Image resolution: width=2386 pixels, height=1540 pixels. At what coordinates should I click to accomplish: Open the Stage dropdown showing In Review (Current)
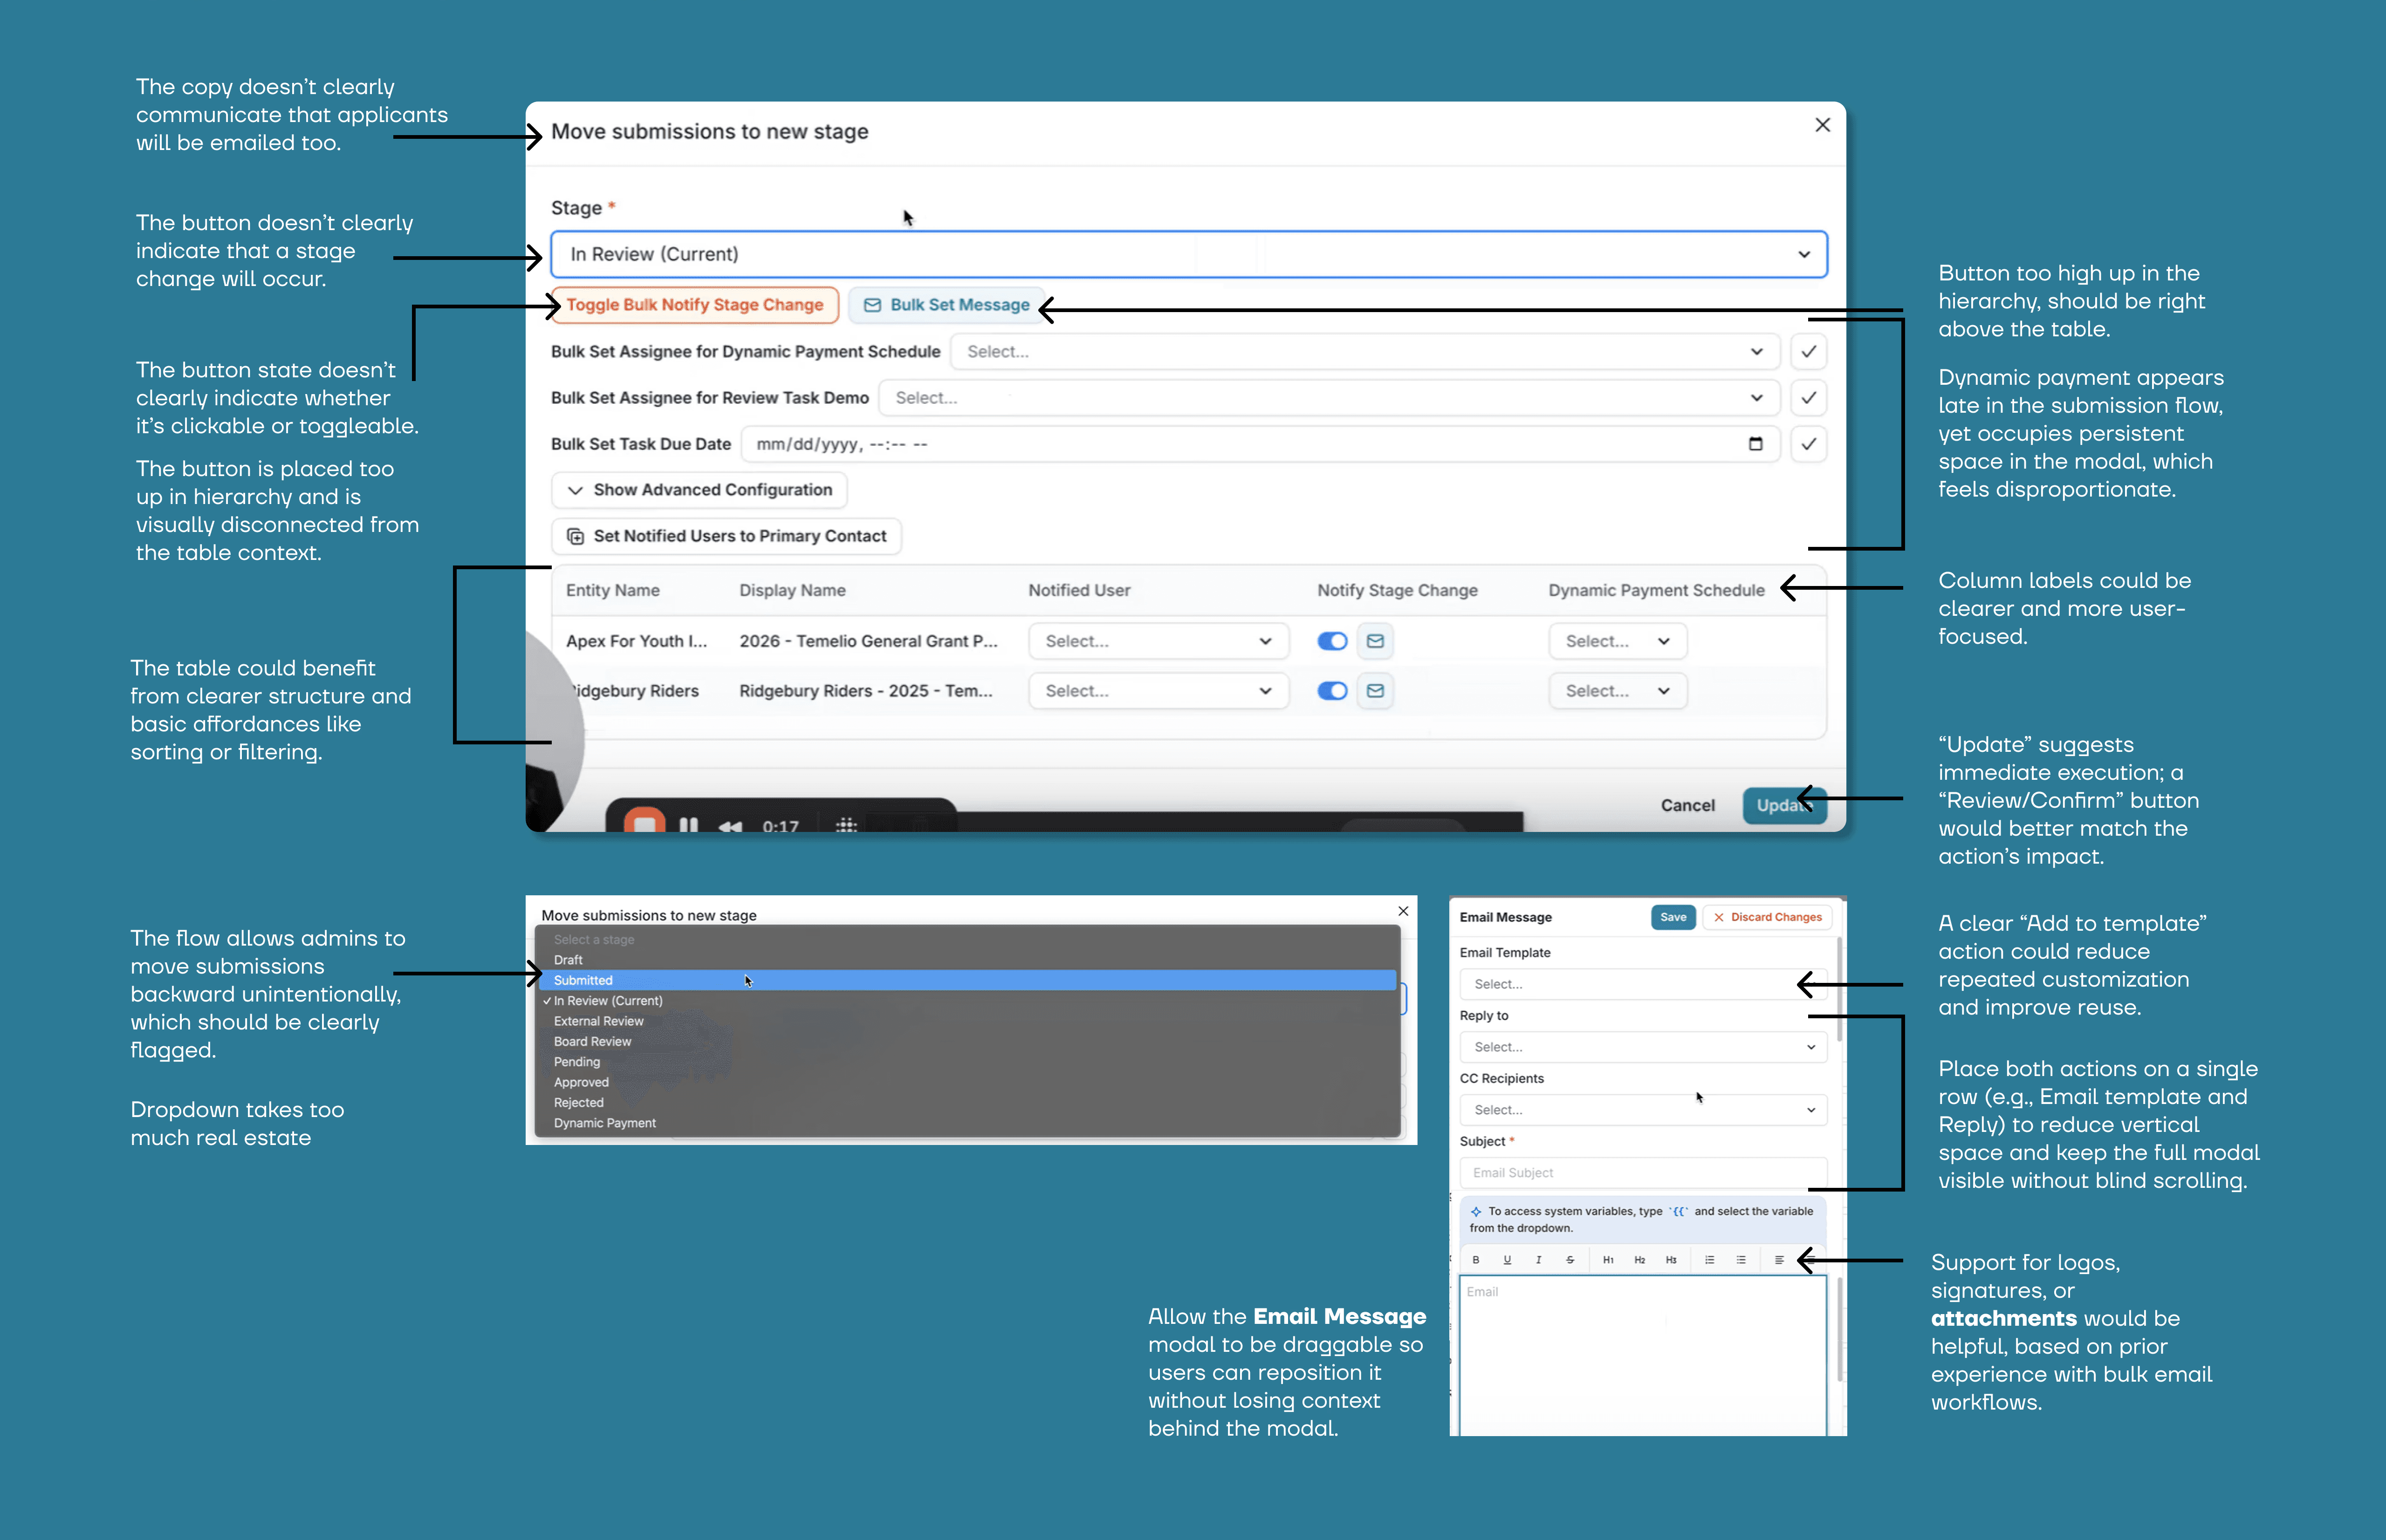coord(1187,254)
